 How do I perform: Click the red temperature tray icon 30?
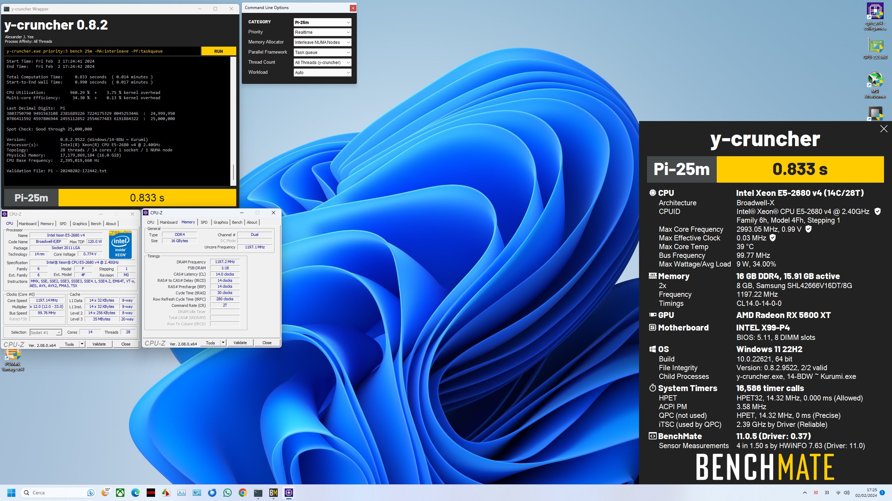(x=816, y=493)
